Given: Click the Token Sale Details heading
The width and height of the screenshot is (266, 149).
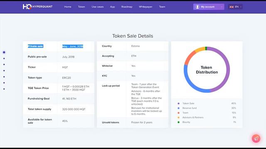Looking at the screenshot, I should (x=133, y=36).
